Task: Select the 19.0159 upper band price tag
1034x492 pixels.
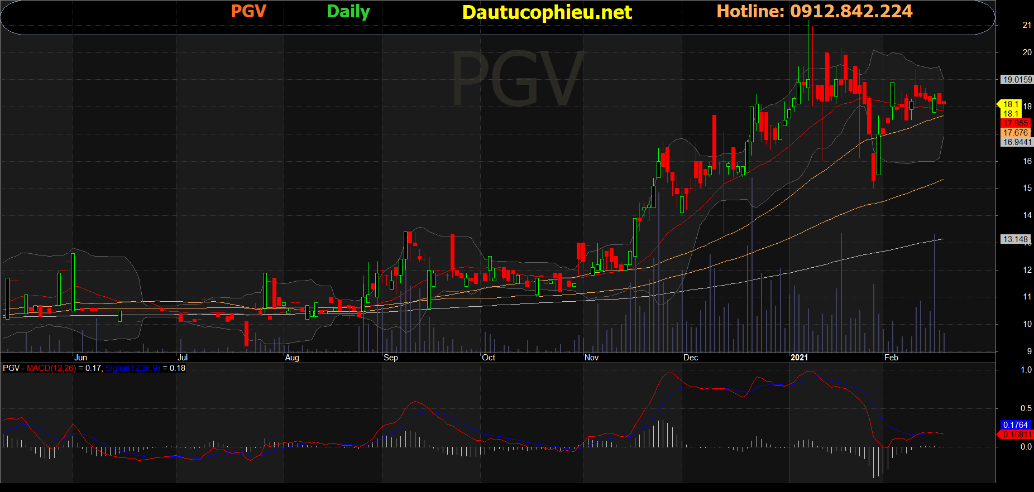Action: pyautogui.click(x=1017, y=80)
